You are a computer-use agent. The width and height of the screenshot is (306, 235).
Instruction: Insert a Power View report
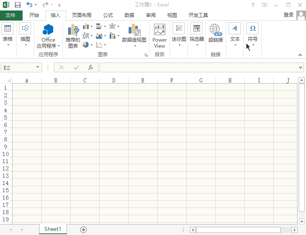pyautogui.click(x=159, y=36)
